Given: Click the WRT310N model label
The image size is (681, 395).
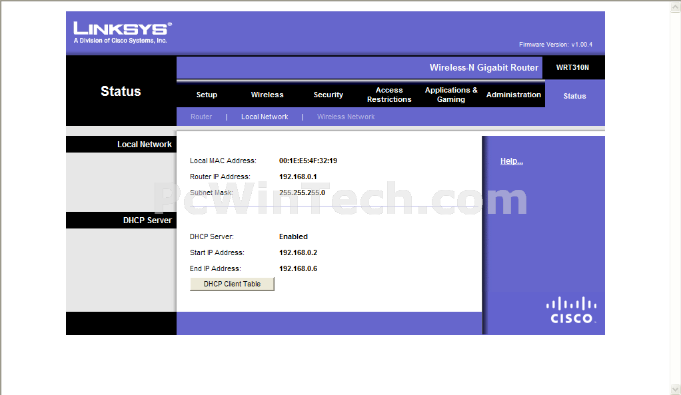Looking at the screenshot, I should [x=572, y=67].
